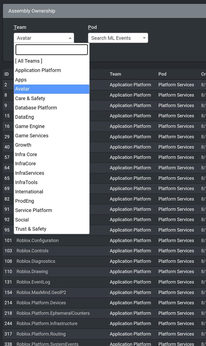The height and width of the screenshot is (346, 206).
Task: Open the Roblox.Platform.EphemeralCounters row
Action: click(x=104, y=313)
